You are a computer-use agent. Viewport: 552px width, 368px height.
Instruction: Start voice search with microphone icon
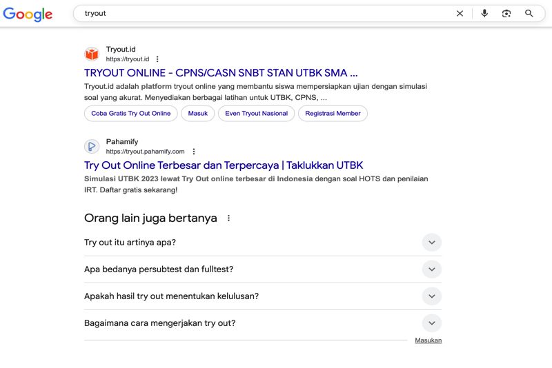coord(484,14)
